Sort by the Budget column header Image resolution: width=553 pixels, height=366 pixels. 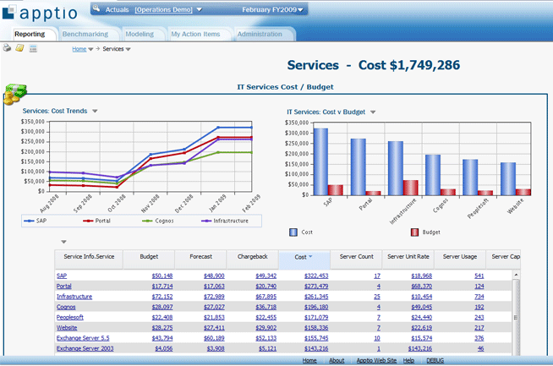(149, 259)
